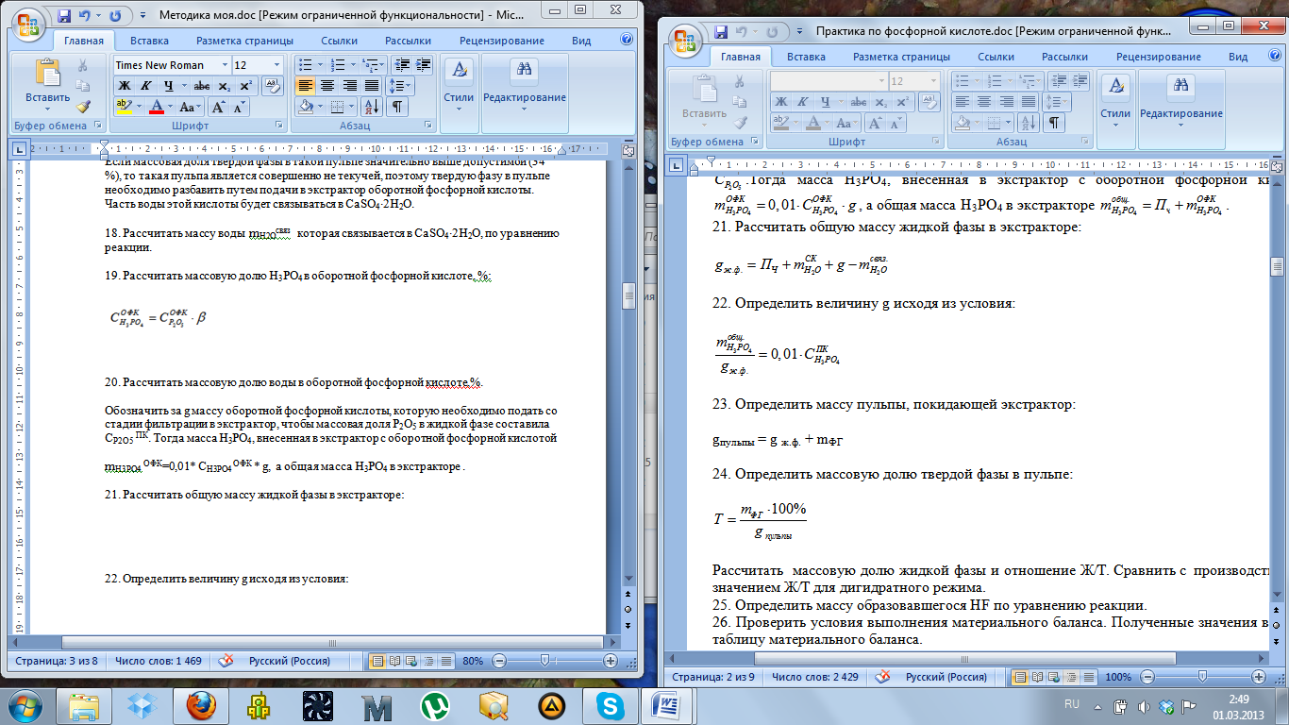The height and width of the screenshot is (725, 1289).
Task: Click text highlight color yellow swatch
Action: tap(124, 107)
